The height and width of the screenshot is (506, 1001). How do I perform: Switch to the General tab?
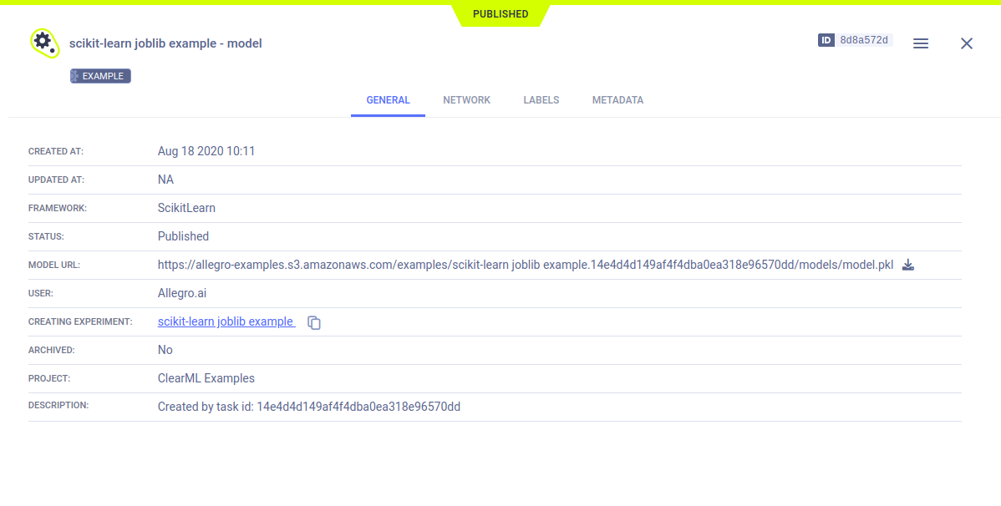(x=388, y=100)
